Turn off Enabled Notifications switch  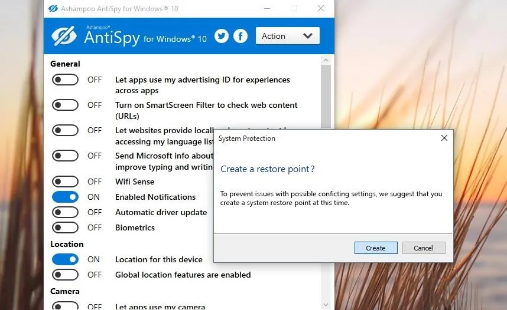tap(65, 197)
